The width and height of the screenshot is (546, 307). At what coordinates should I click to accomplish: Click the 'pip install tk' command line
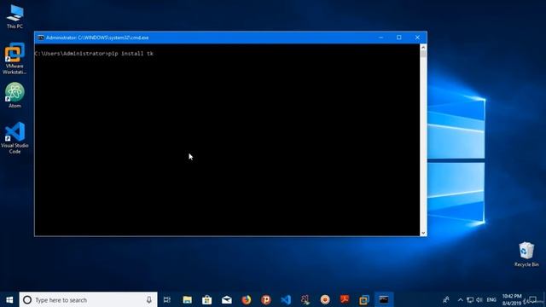click(94, 54)
